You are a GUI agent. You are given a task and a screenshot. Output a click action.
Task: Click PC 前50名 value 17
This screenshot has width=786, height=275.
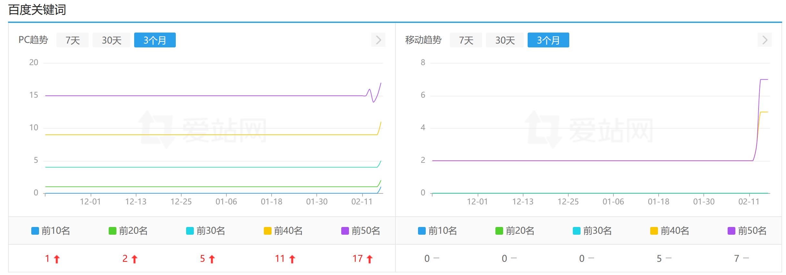coord(357,259)
